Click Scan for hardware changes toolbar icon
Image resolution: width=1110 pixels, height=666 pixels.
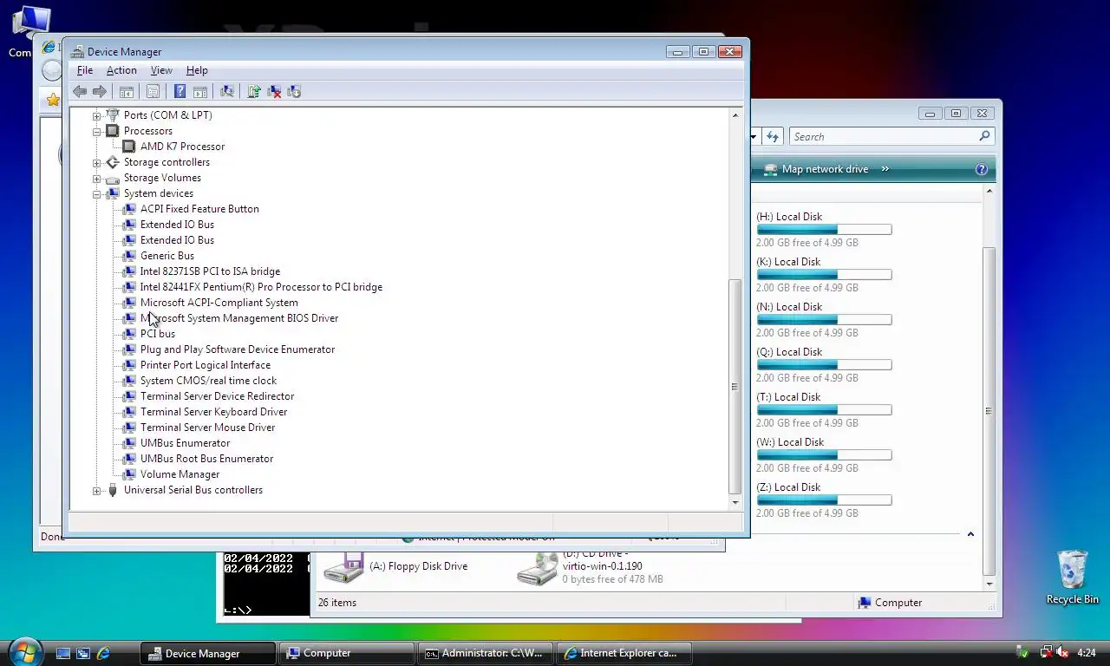click(x=227, y=91)
